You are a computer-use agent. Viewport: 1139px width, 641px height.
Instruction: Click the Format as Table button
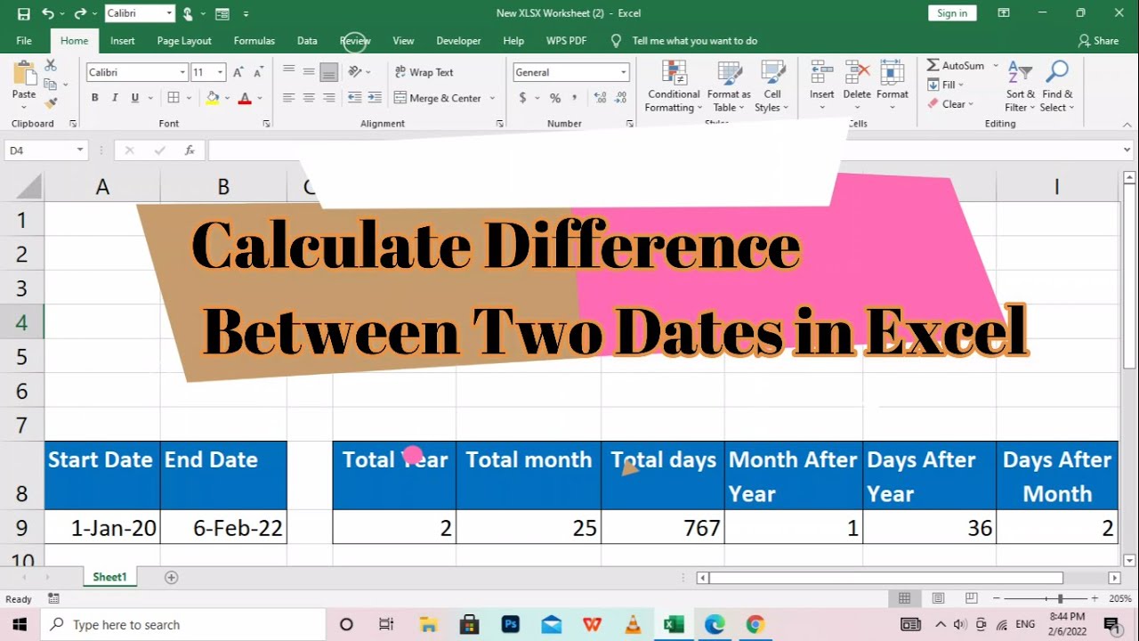coord(729,86)
